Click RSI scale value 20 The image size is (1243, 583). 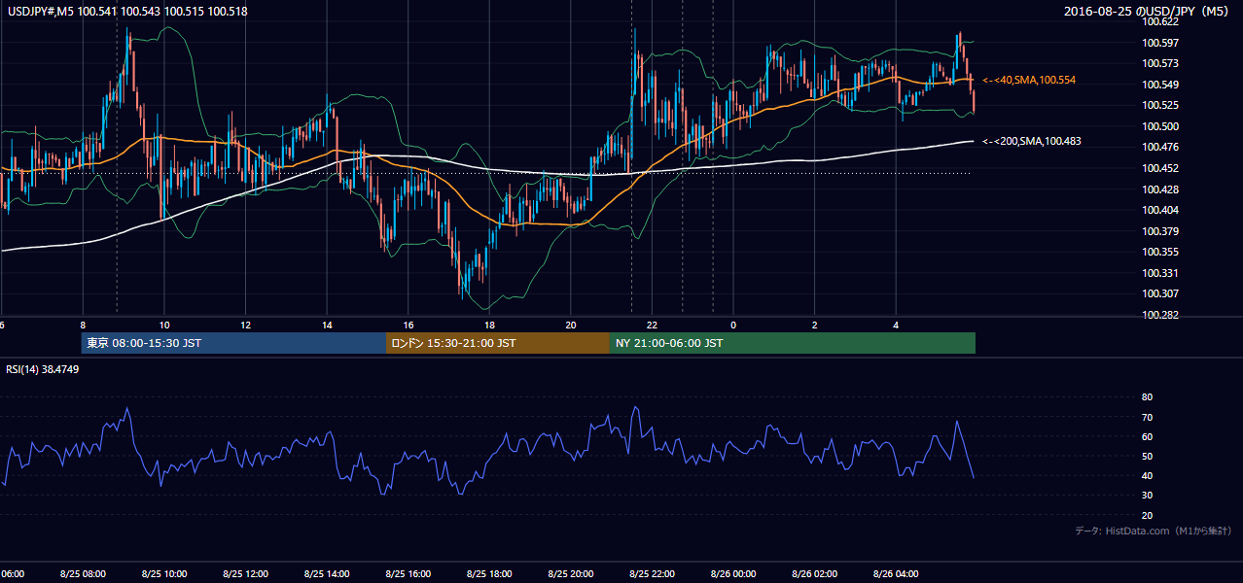1147,516
